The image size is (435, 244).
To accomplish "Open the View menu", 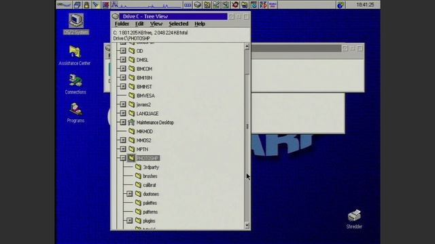I will click(x=156, y=24).
